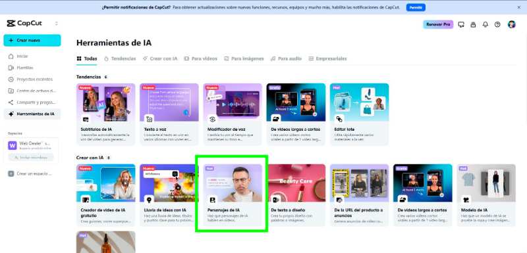The width and height of the screenshot is (527, 253).
Task: Click Permitir in the notification banner
Action: [416, 7]
